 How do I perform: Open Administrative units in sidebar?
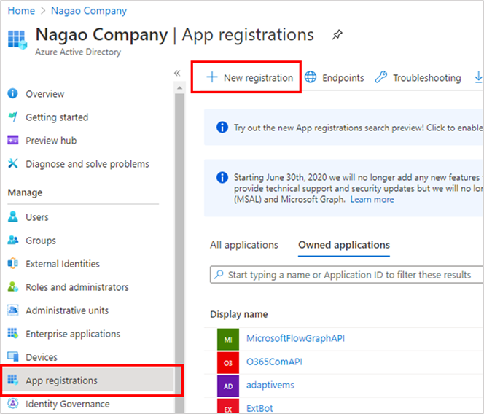67,310
